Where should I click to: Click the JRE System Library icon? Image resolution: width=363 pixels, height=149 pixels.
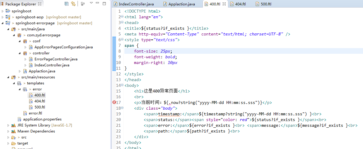pos(14,125)
